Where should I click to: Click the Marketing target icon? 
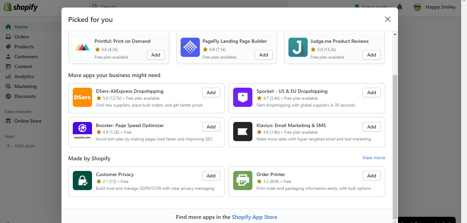[8, 86]
